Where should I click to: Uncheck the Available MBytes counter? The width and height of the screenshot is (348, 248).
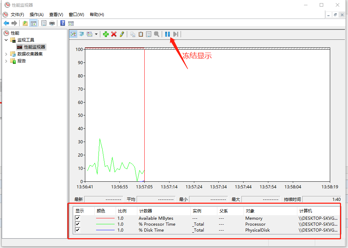pyautogui.click(x=78, y=218)
